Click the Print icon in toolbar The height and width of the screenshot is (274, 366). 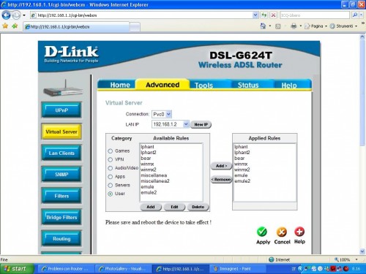click(294, 26)
